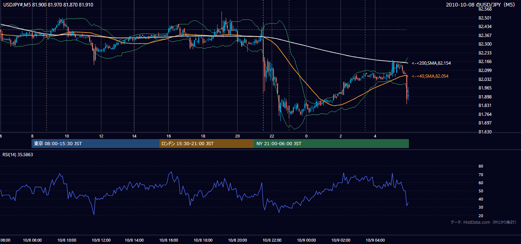Click hour tick 18 under price chart

coord(203,136)
